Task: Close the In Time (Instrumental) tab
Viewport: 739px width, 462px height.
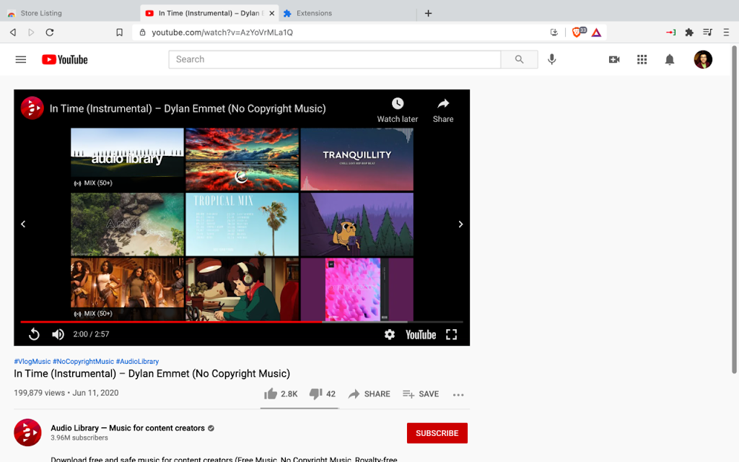Action: pyautogui.click(x=272, y=13)
